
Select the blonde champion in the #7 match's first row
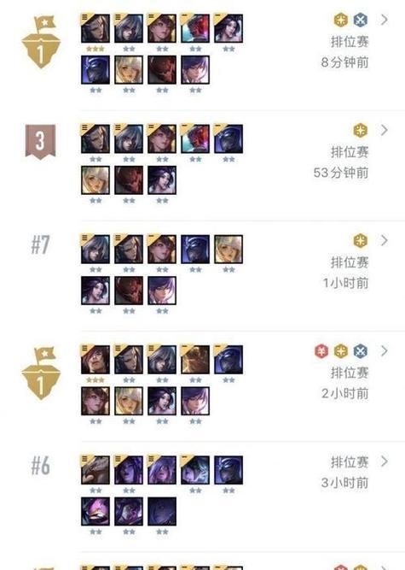pyautogui.click(x=229, y=250)
